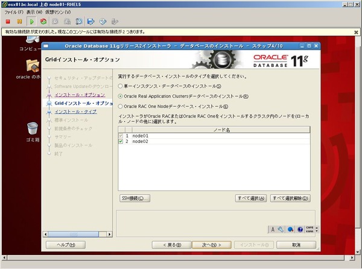Click the step panel right scroll arrow

(109, 234)
